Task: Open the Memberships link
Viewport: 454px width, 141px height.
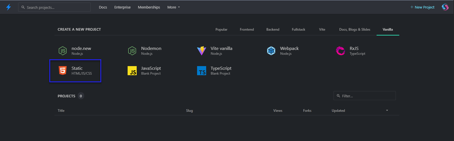Action: 149,7
